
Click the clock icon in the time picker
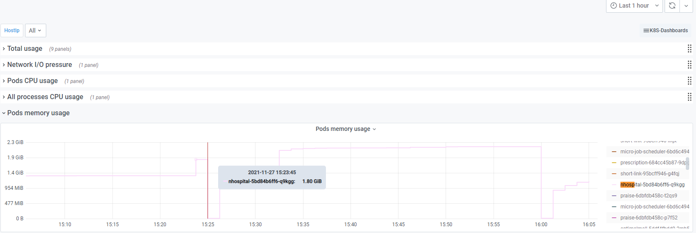pos(614,6)
